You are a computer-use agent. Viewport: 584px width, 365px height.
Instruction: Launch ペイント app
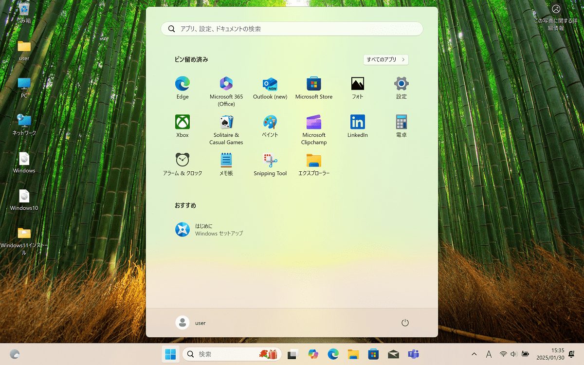pos(270,127)
